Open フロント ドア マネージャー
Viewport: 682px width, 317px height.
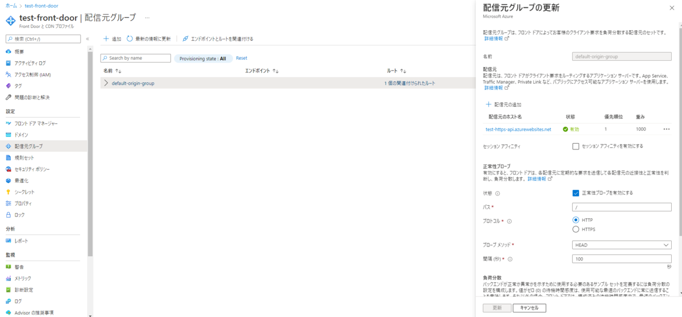point(36,123)
